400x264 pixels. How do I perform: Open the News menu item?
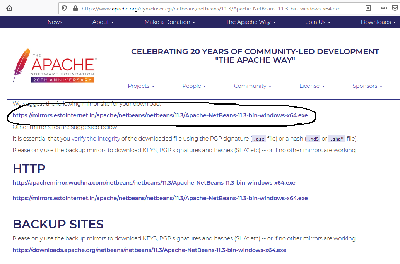tap(55, 22)
